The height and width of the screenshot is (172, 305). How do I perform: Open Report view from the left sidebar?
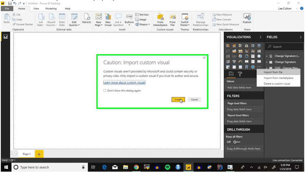pos(5,37)
